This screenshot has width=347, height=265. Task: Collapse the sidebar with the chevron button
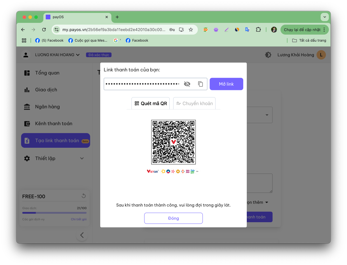click(82, 235)
